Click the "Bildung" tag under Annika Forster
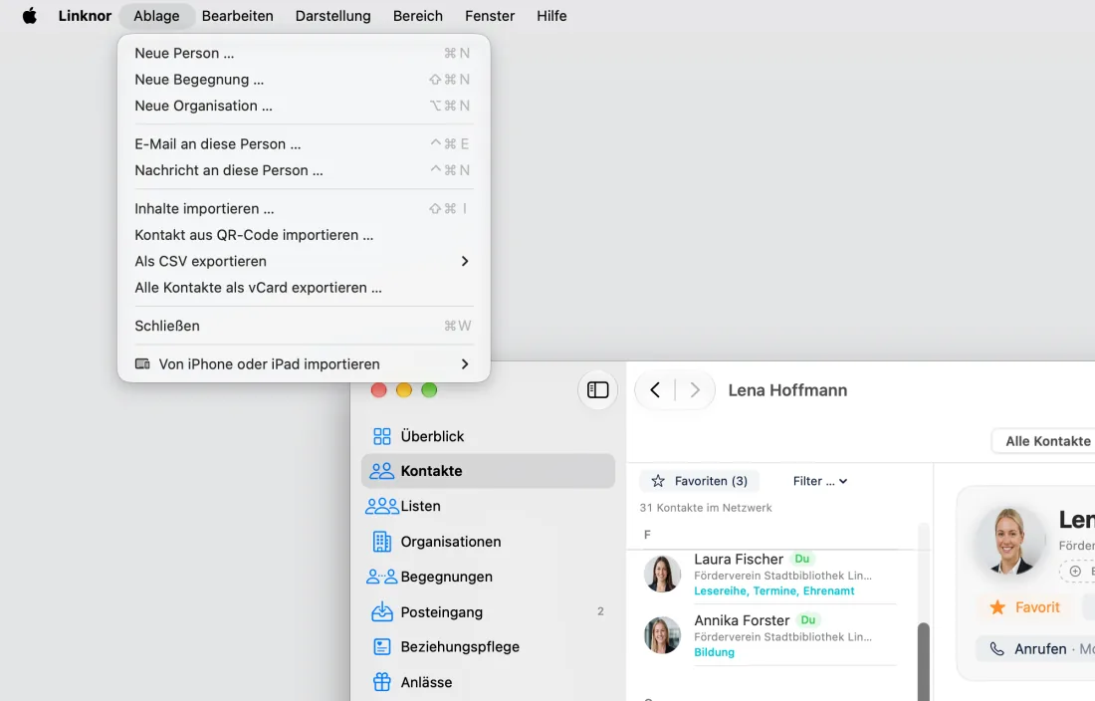This screenshot has width=1095, height=701. coord(714,652)
